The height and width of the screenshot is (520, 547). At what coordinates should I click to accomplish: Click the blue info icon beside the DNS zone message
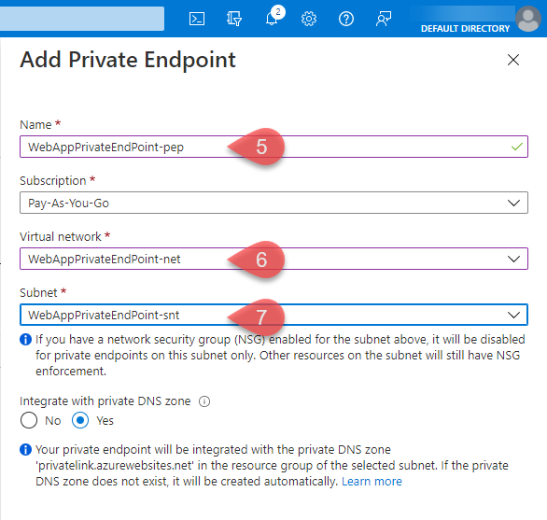[25, 449]
